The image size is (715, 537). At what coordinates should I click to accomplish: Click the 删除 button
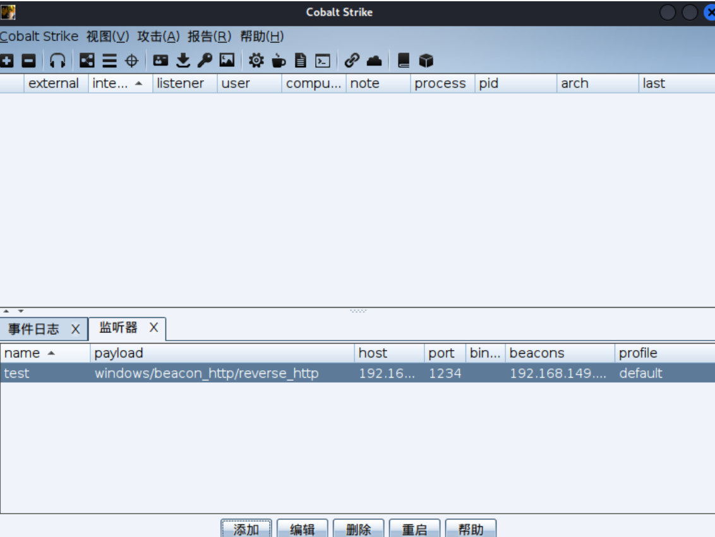tap(358, 529)
